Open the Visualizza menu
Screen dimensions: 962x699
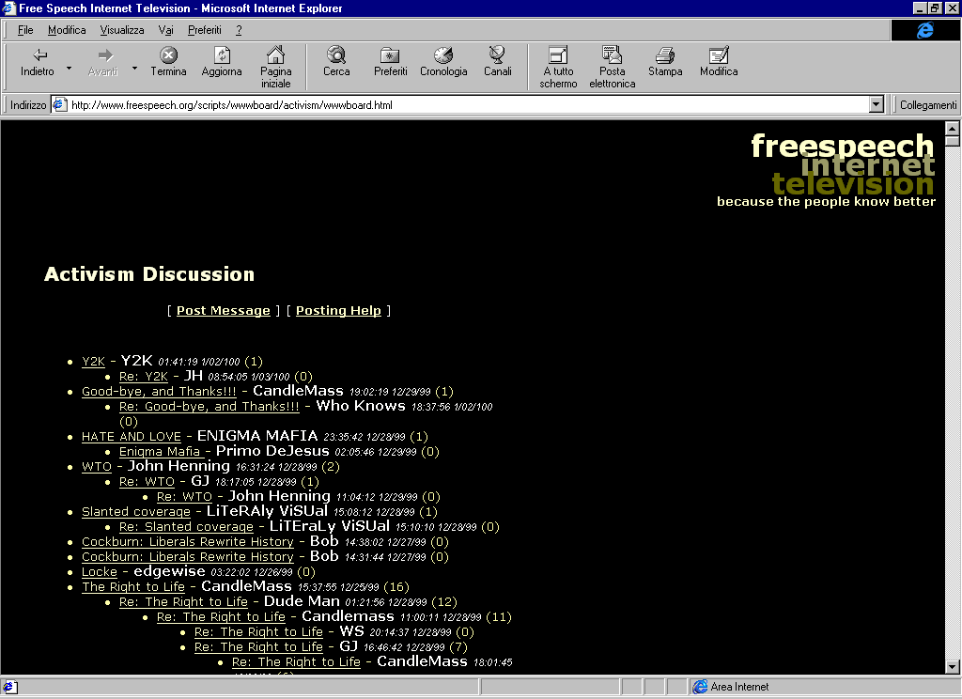click(x=121, y=30)
